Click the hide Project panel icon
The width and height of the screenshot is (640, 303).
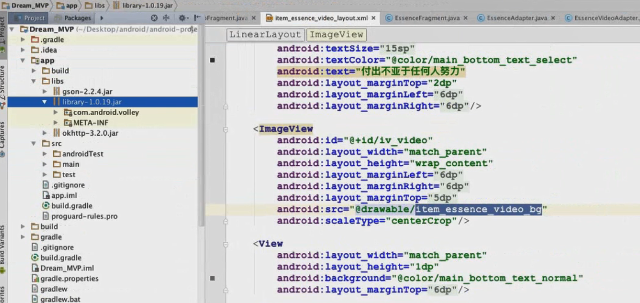(196, 18)
